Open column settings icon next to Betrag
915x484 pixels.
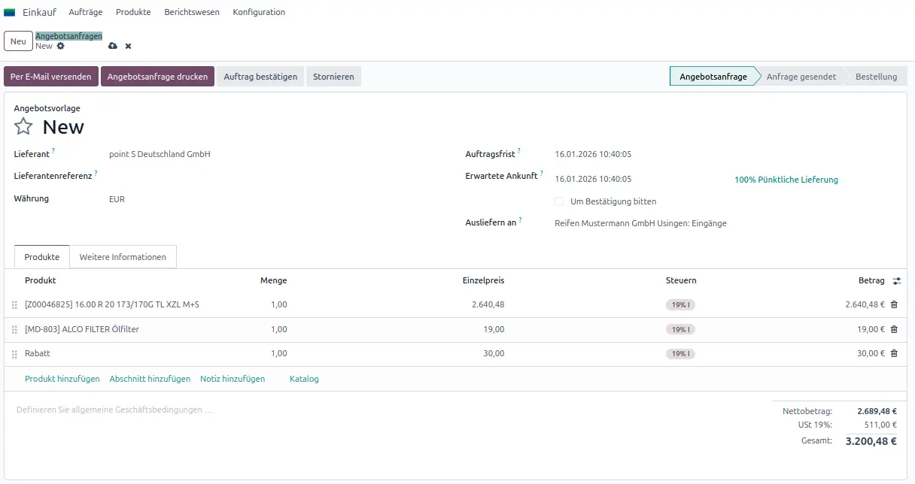pyautogui.click(x=896, y=281)
